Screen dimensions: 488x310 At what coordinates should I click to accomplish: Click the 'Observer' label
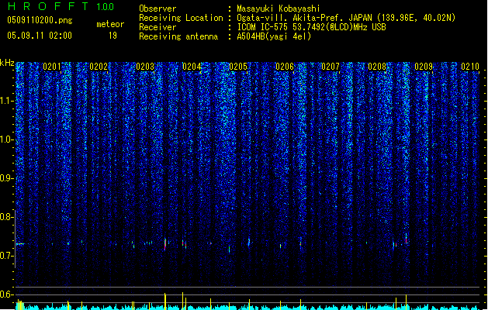point(157,9)
